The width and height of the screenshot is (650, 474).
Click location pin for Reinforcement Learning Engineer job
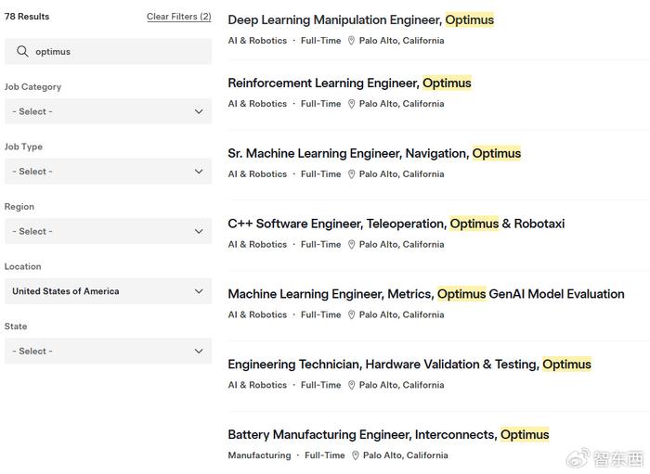(x=351, y=104)
